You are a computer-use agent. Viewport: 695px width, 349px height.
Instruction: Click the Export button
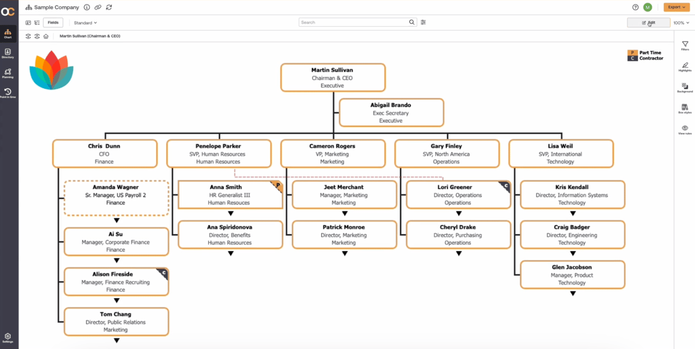tap(676, 7)
